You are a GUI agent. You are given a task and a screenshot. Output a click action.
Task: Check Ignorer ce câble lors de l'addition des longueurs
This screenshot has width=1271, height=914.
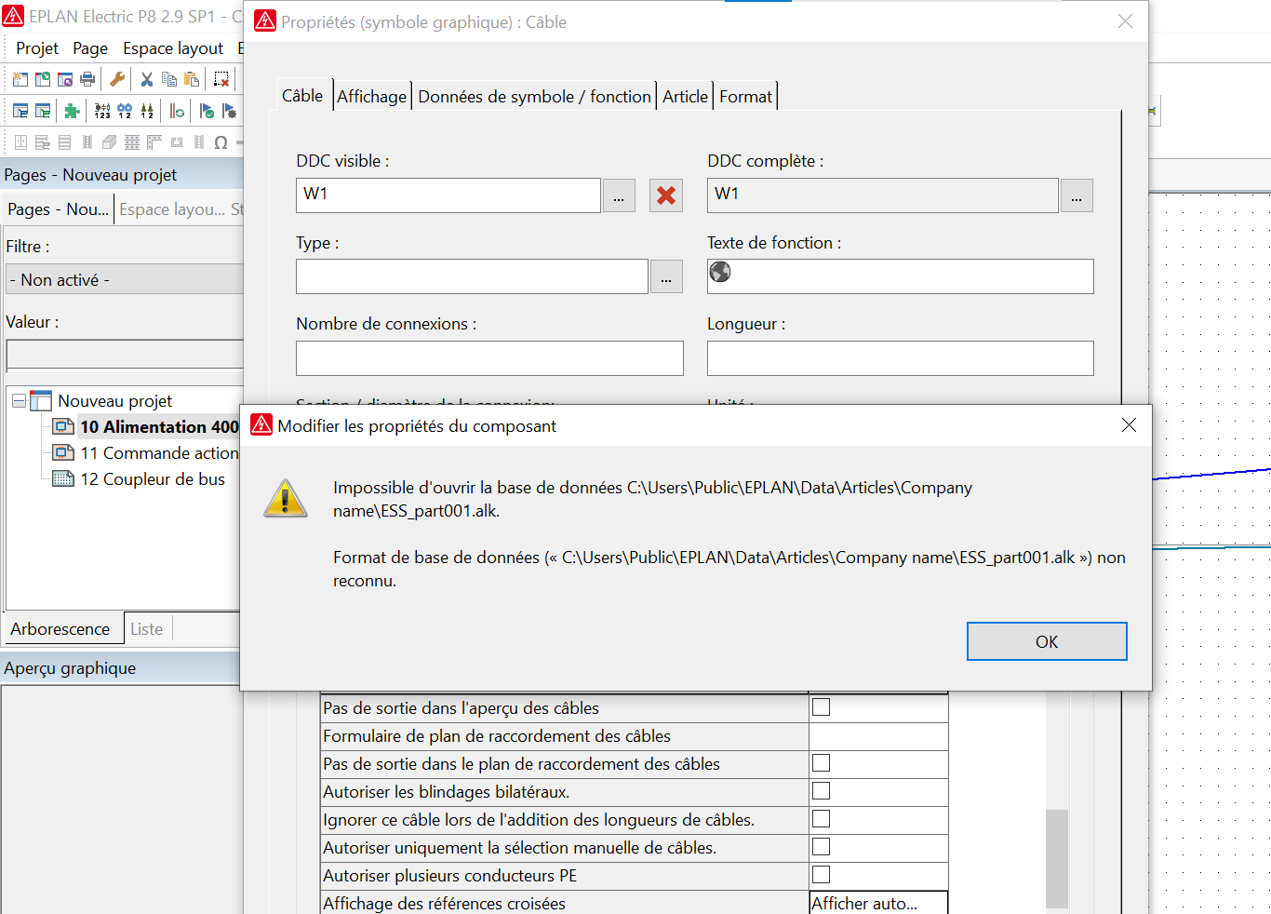pyautogui.click(x=820, y=818)
